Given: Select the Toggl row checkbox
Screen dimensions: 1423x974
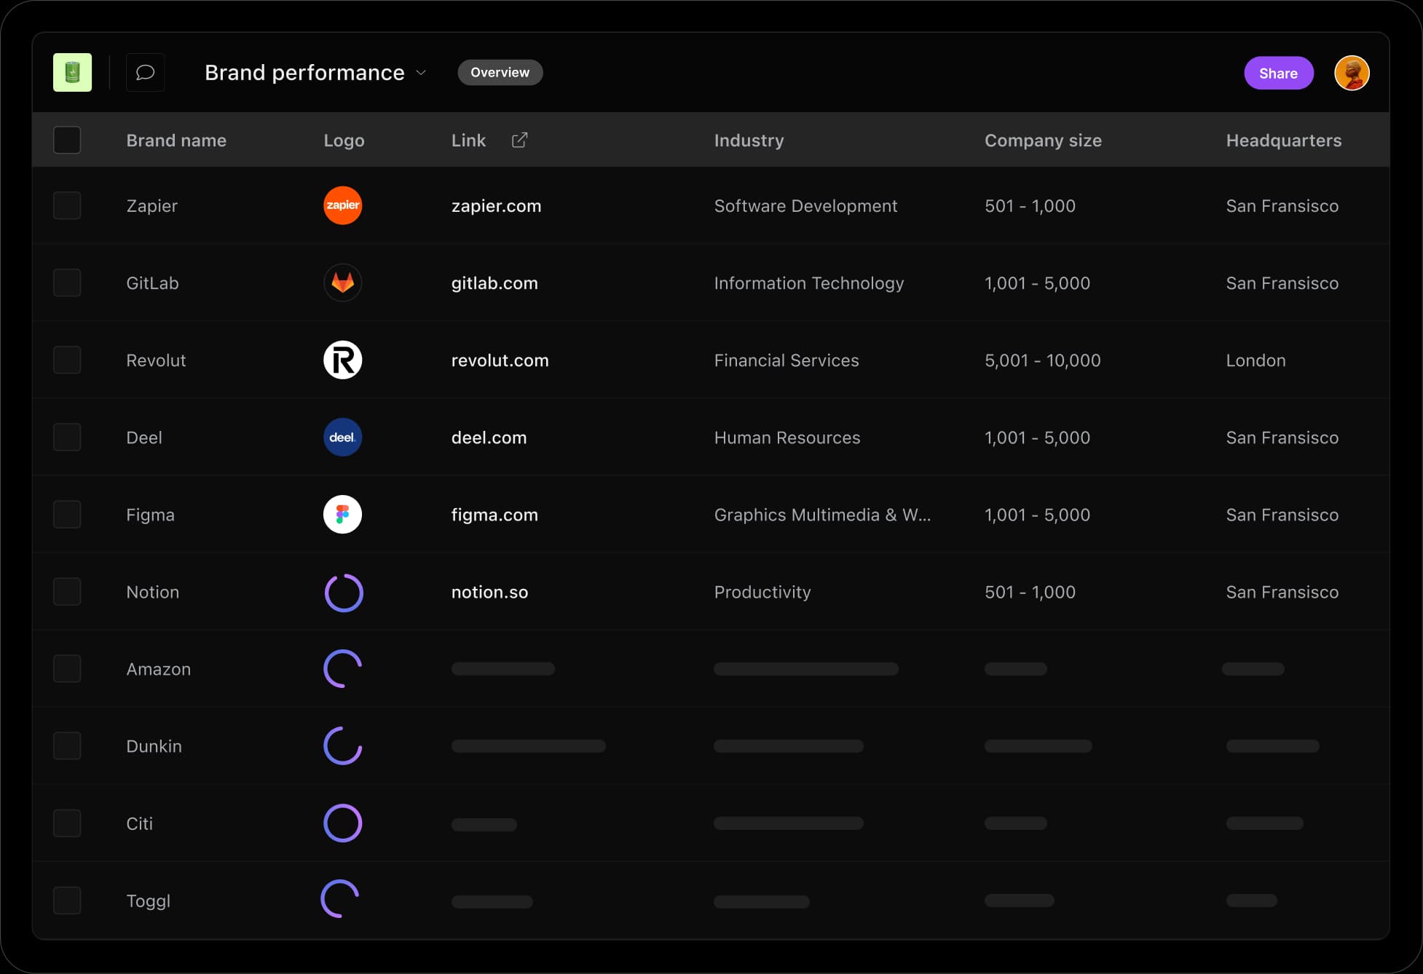Looking at the screenshot, I should point(67,900).
